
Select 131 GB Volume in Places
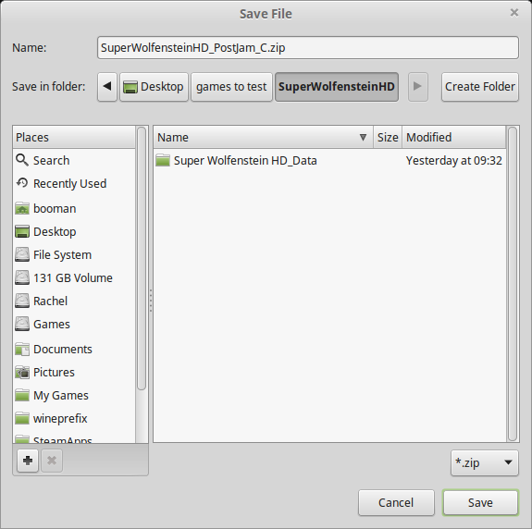pos(73,277)
